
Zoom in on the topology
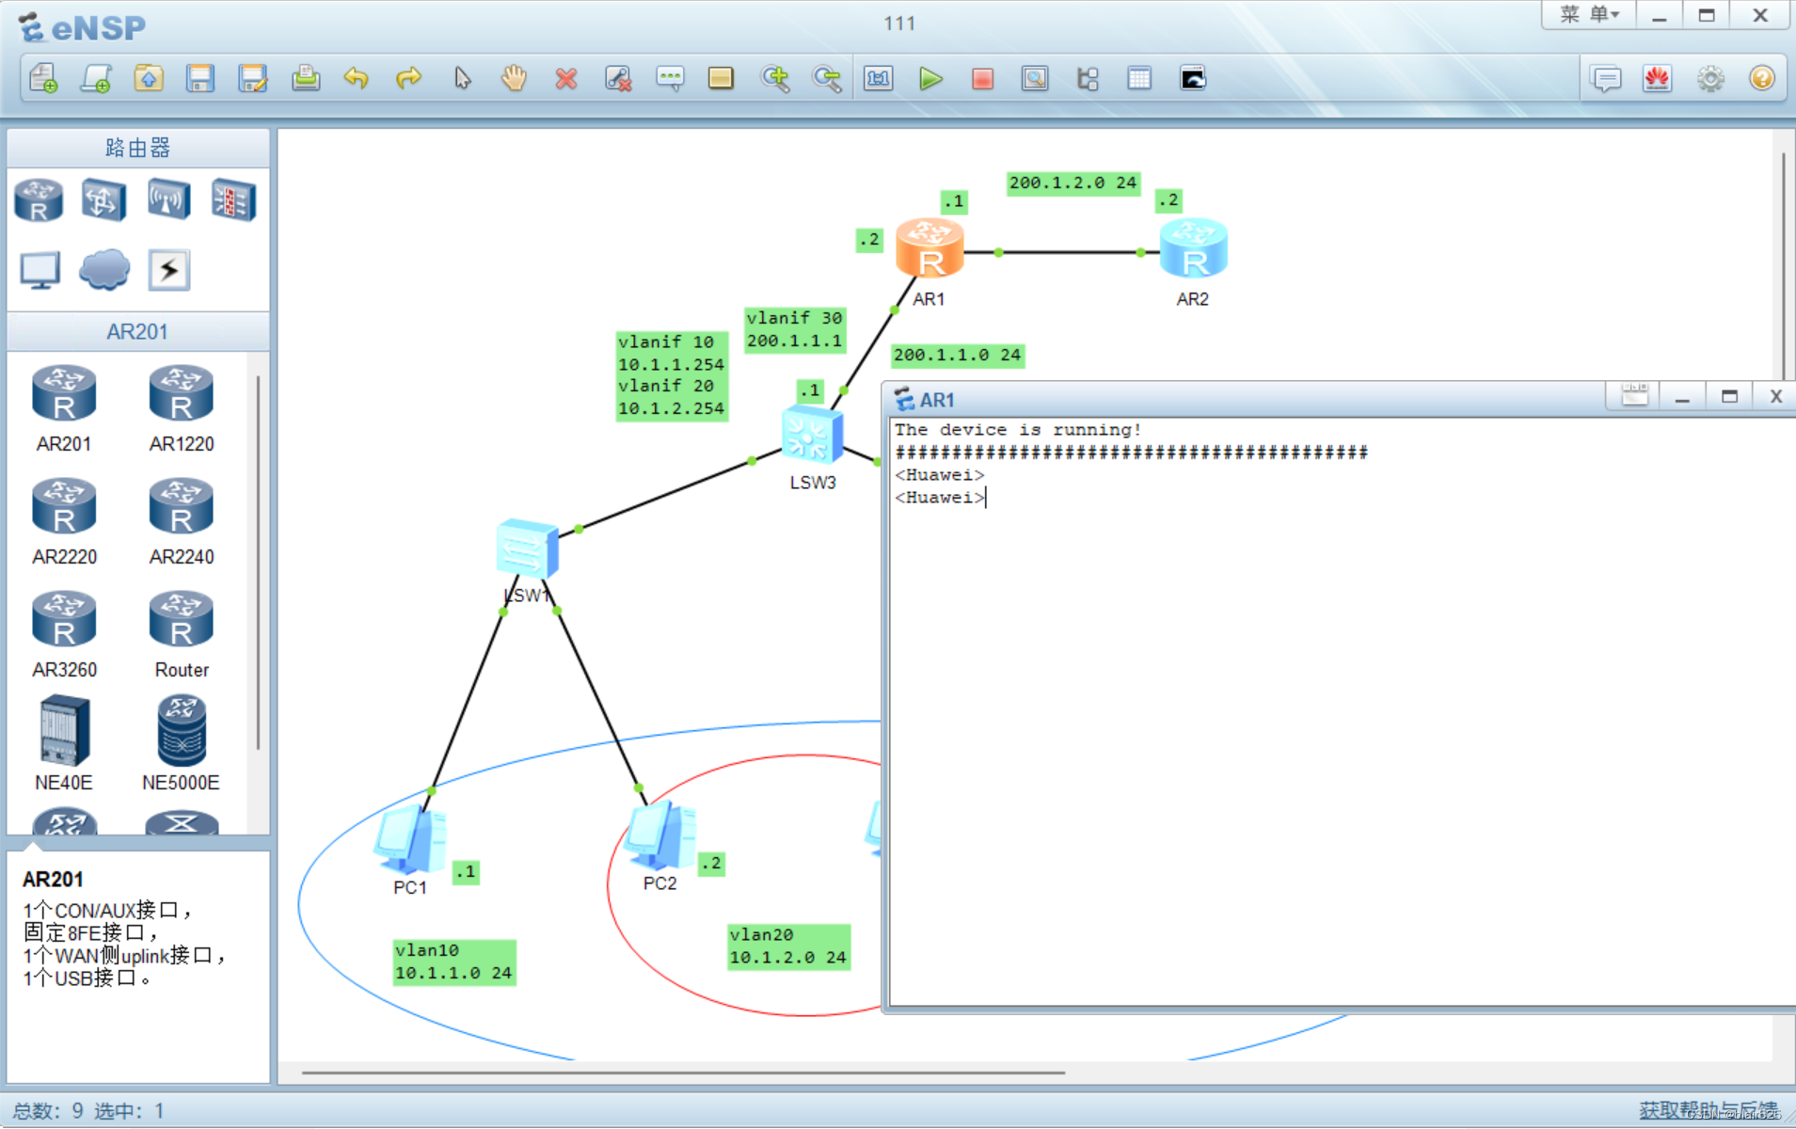(x=775, y=79)
